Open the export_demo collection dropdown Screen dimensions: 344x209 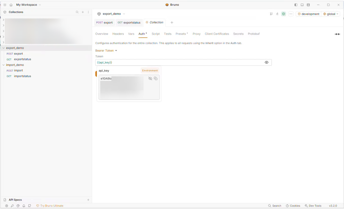[x=112, y=14]
